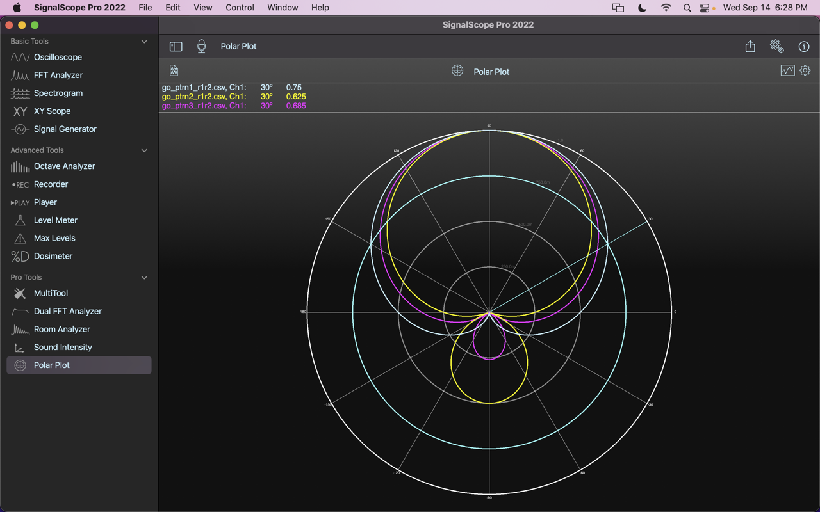The height and width of the screenshot is (512, 820).
Task: Open the Max Levels icon
Action: [20, 237]
